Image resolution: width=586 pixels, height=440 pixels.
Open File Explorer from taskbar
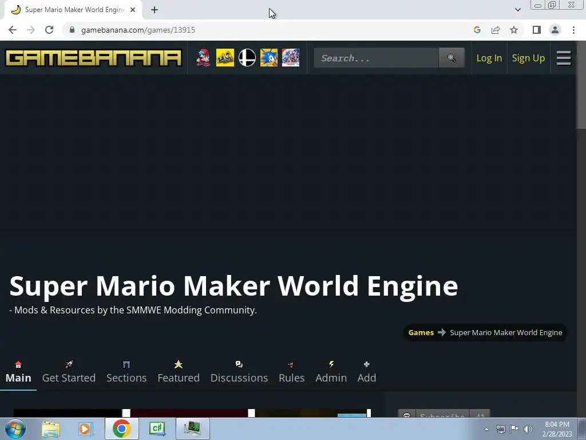click(51, 429)
